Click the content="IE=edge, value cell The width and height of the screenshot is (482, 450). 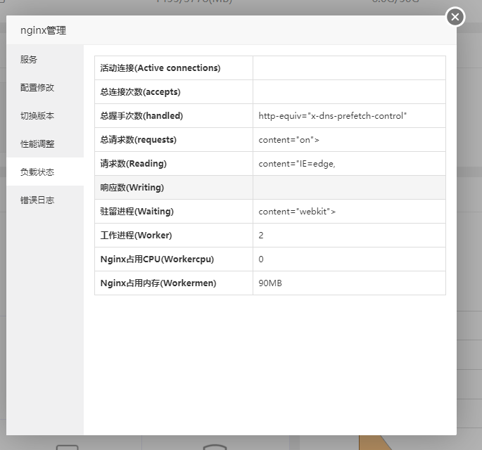[x=349, y=164]
